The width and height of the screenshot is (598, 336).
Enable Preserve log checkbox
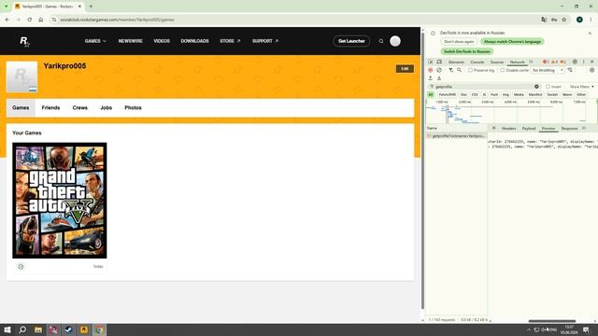click(471, 71)
